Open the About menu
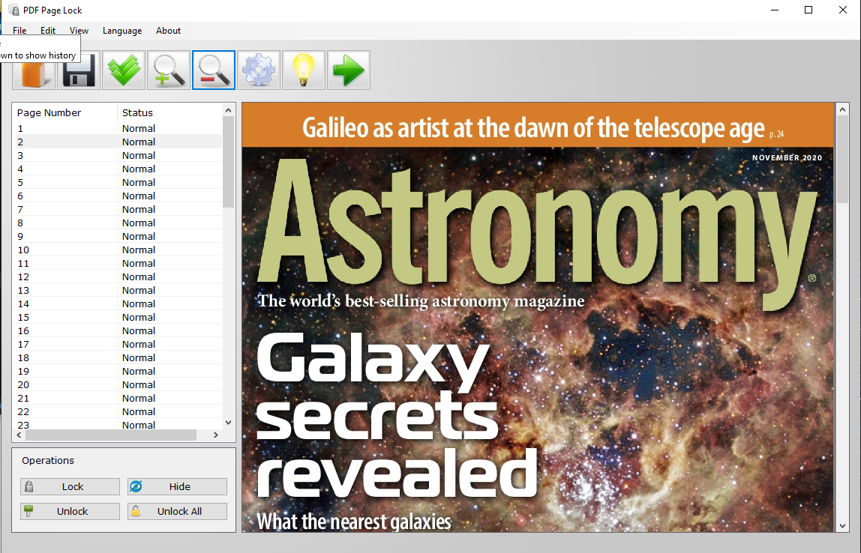This screenshot has width=861, height=553. [168, 31]
